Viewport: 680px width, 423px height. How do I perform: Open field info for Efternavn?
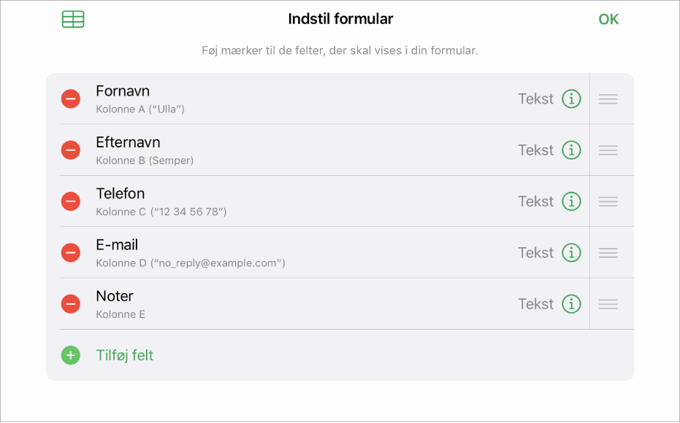coord(572,150)
